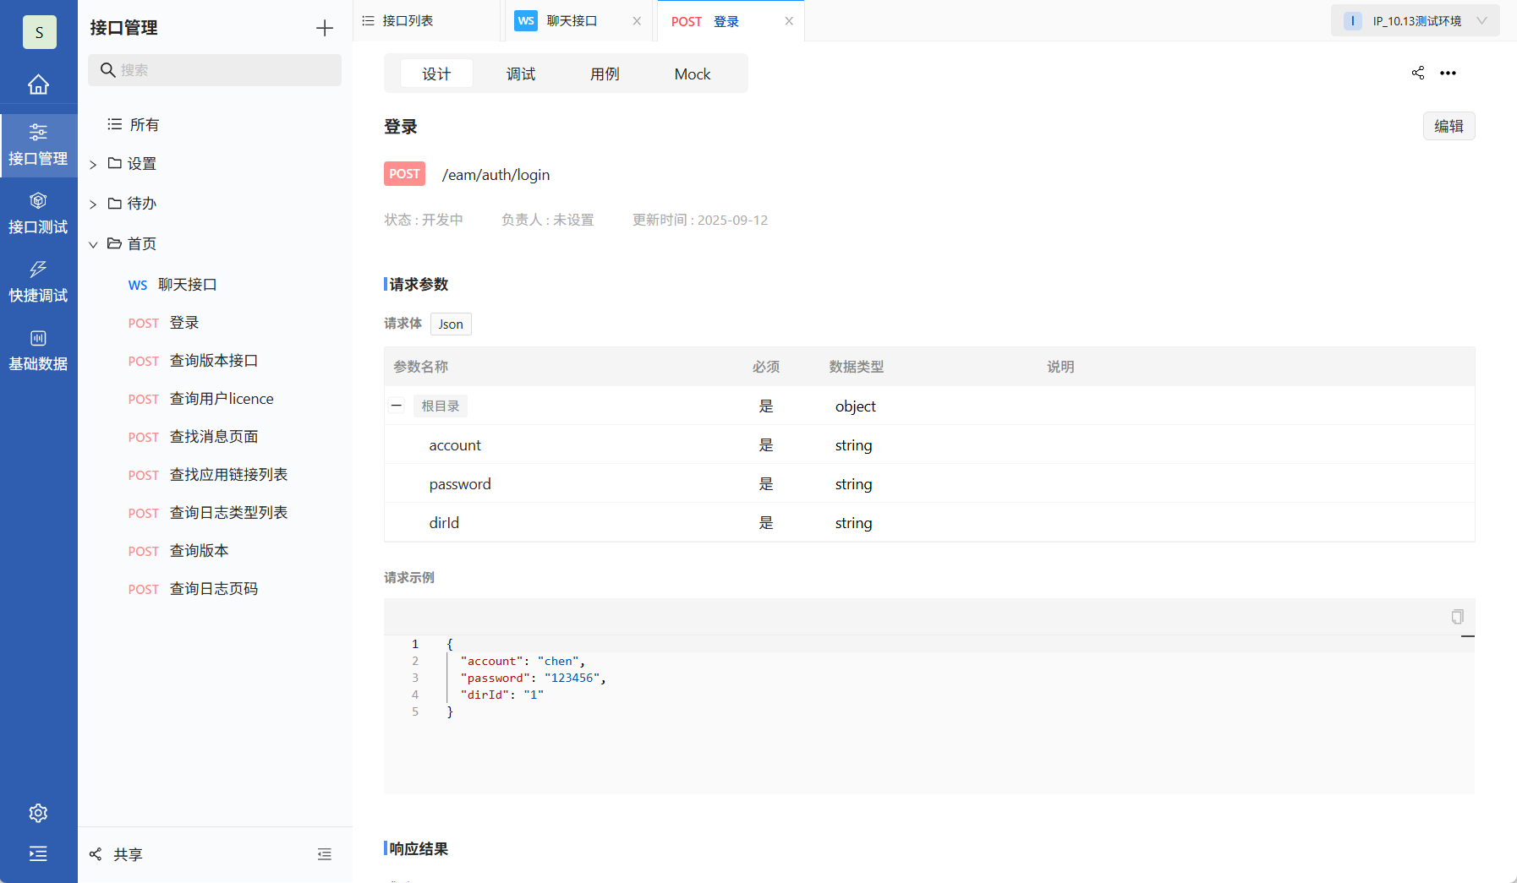Open the 接口管理 sidebar section
The height and width of the screenshot is (883, 1517).
click(38, 145)
